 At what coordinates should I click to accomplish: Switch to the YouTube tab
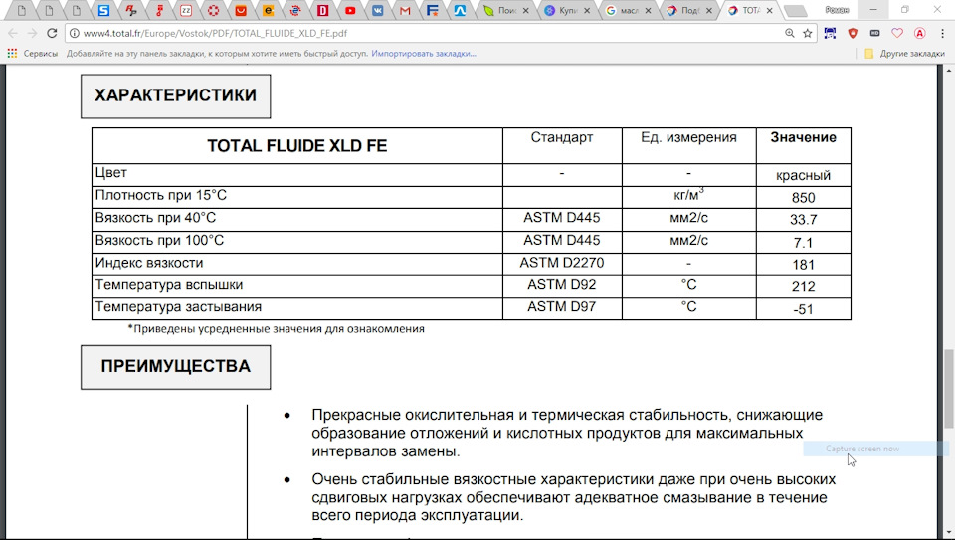[x=351, y=10]
